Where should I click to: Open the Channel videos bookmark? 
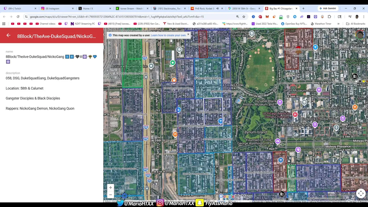[45, 24]
